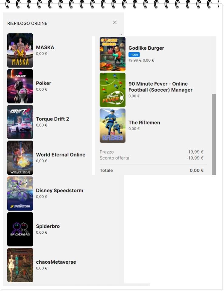Screen dimensions: 224x291
Task: Click the Disney Speedstorm cover thumbnail
Action: [20, 194]
